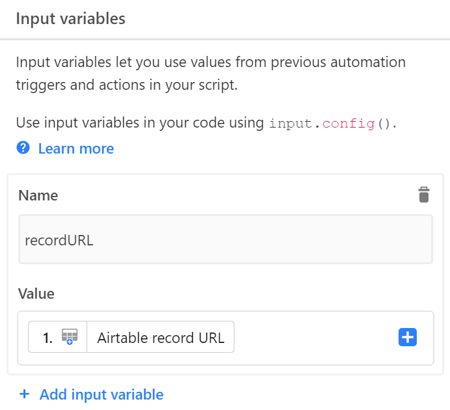450x410 pixels.
Task: Click the pink config keyword in code
Action: point(348,124)
